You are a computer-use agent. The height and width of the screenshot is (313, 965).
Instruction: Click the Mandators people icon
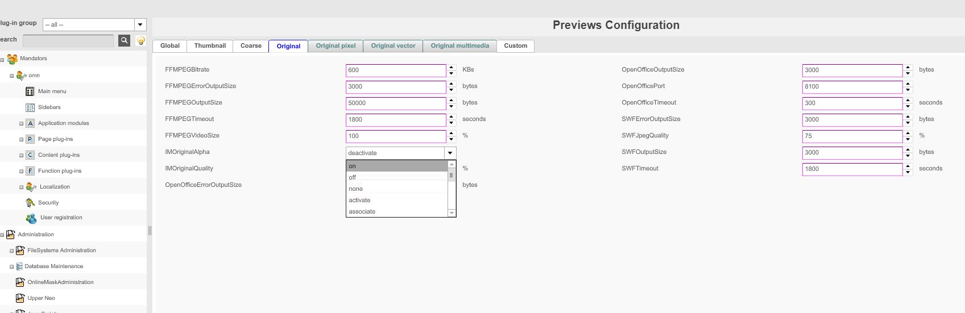coord(12,59)
